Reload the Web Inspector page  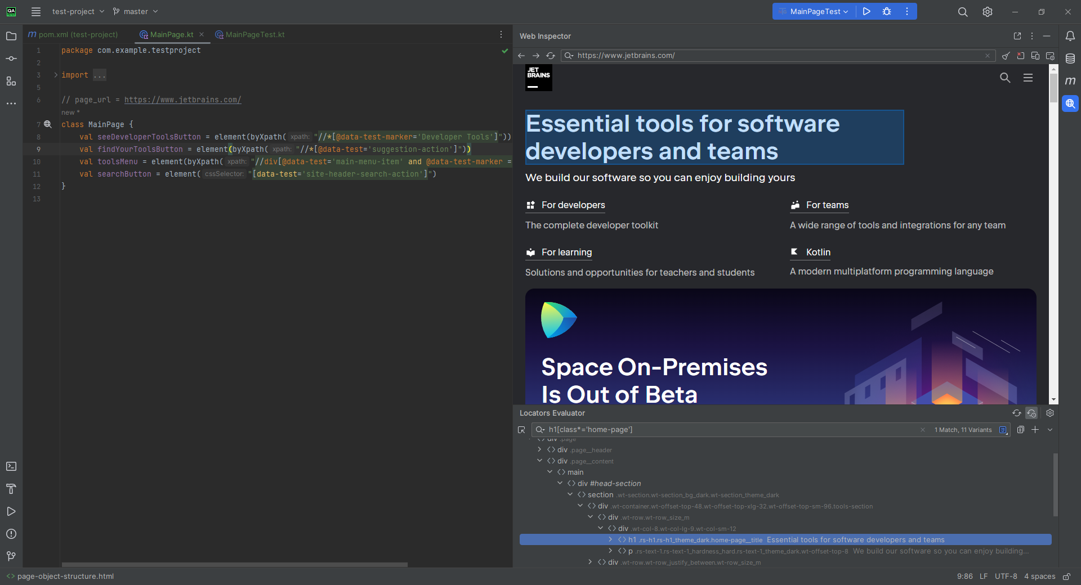[551, 56]
